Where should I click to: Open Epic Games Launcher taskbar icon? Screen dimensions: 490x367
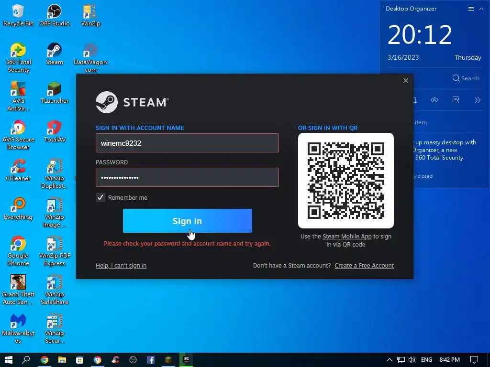[x=186, y=359]
